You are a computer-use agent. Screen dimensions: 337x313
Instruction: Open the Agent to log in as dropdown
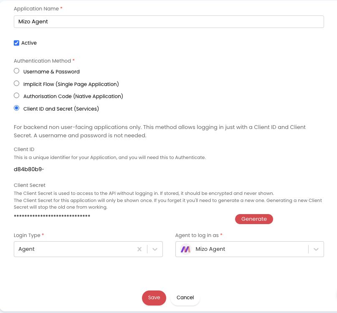point(316,249)
